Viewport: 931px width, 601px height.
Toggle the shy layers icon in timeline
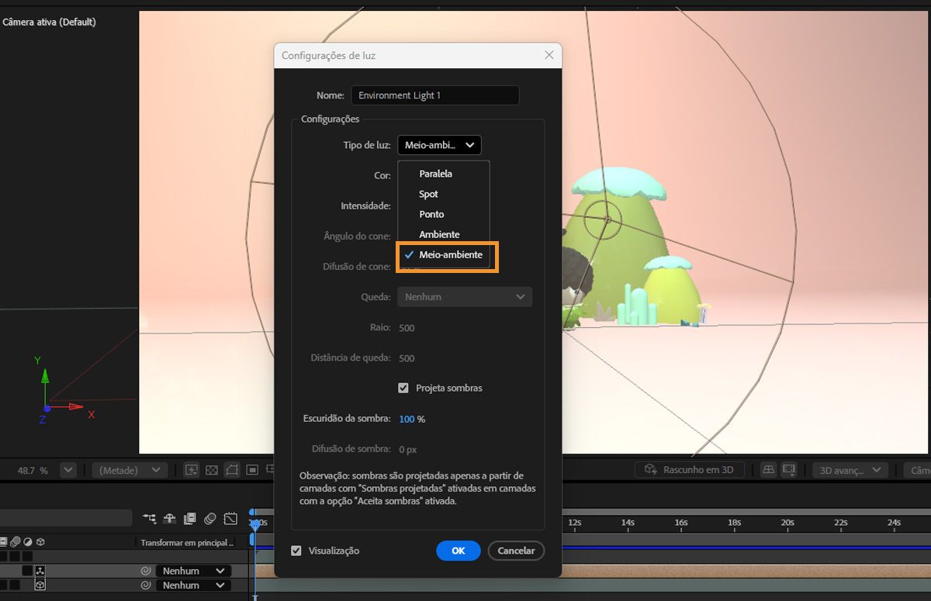[169, 519]
